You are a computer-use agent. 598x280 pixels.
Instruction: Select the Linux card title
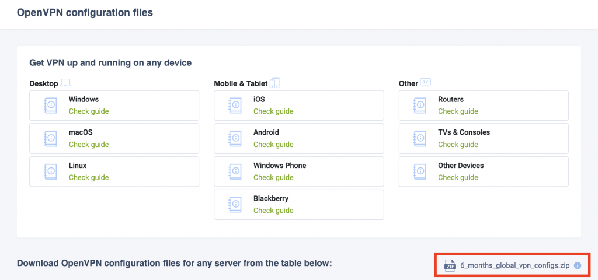78,166
